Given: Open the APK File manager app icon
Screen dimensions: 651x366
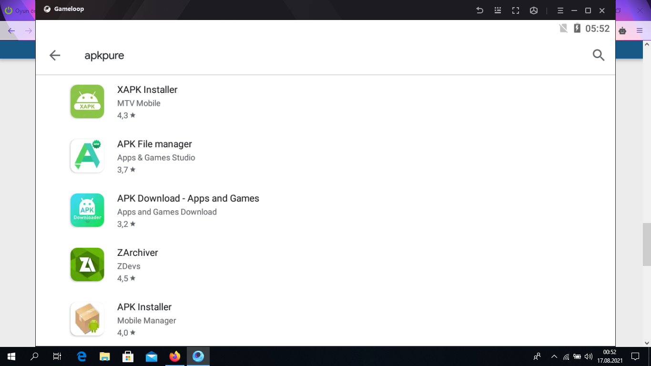Looking at the screenshot, I should (x=87, y=156).
